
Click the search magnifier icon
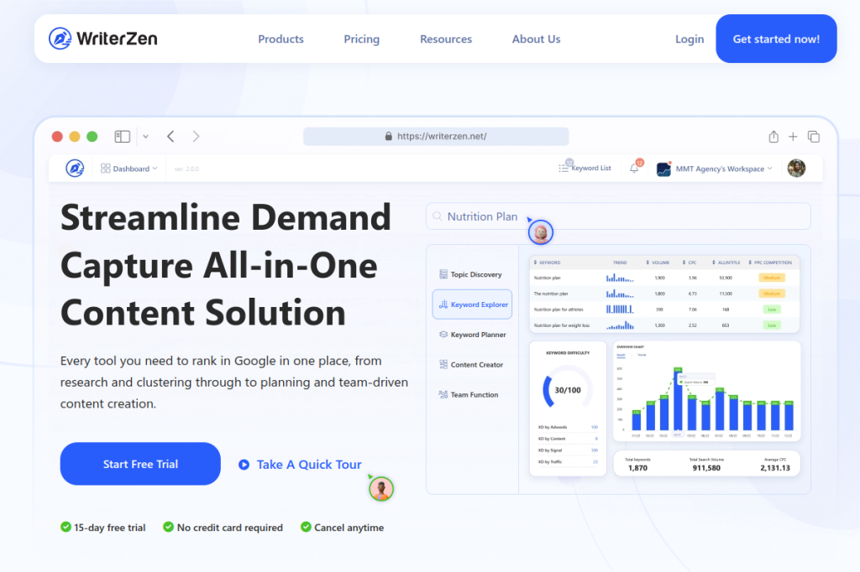[437, 216]
